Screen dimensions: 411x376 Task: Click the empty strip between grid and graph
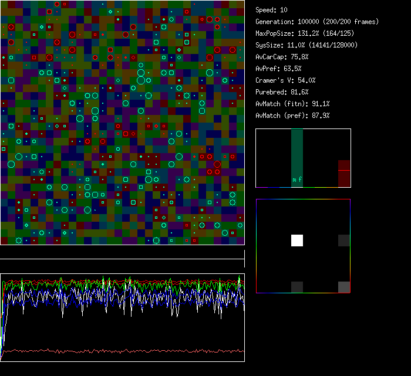tap(122, 253)
